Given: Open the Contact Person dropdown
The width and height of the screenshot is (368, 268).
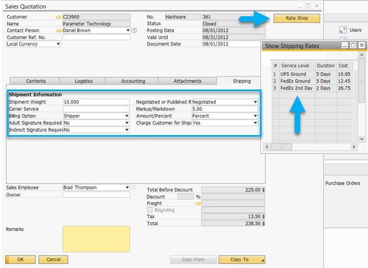Looking at the screenshot, I should point(128,30).
